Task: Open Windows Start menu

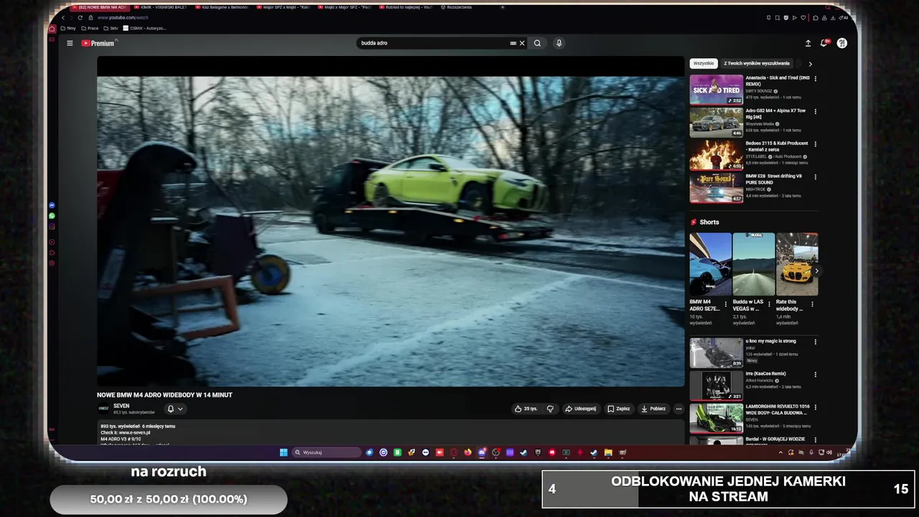Action: pos(284,452)
